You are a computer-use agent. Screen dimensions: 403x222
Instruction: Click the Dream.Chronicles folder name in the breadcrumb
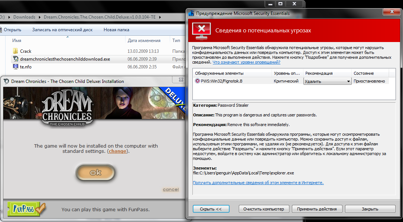point(100,17)
